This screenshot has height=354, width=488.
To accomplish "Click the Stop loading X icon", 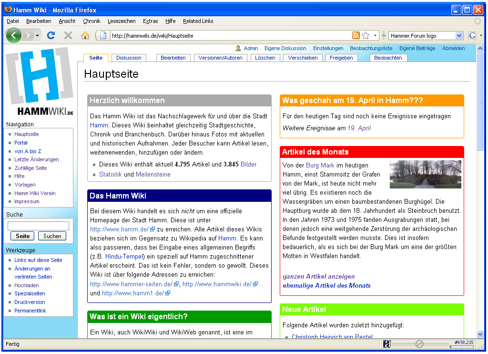I will click(x=68, y=35).
